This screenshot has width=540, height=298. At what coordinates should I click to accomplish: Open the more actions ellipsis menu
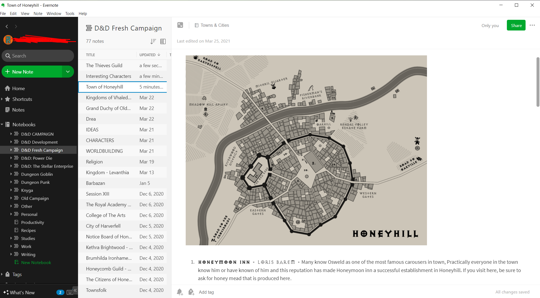[532, 25]
